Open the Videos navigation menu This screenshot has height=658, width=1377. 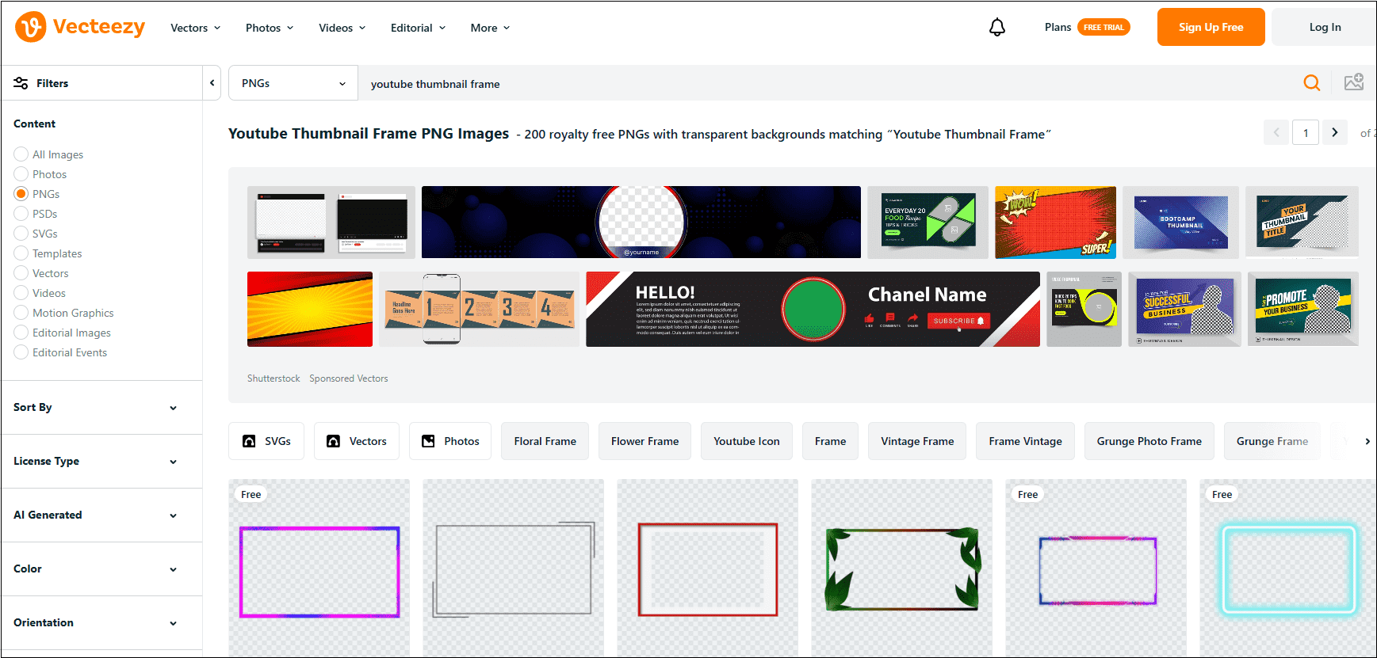[x=342, y=28]
